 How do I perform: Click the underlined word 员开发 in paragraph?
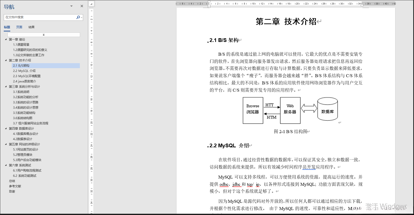click(309, 167)
